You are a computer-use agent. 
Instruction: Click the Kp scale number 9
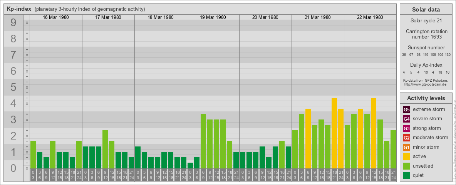click(x=13, y=23)
